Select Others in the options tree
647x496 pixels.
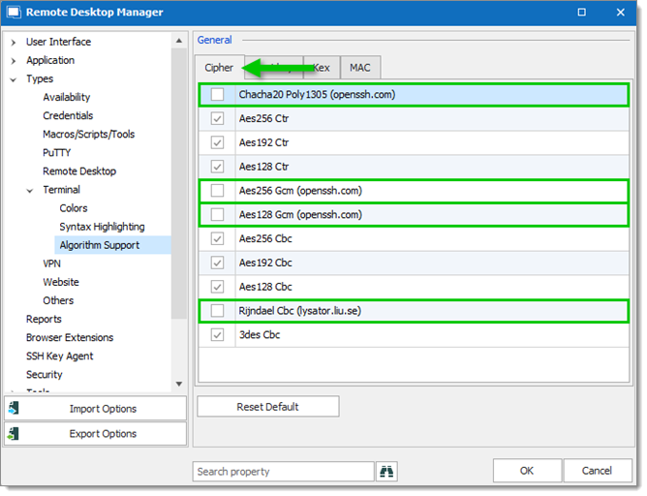pyautogui.click(x=58, y=300)
